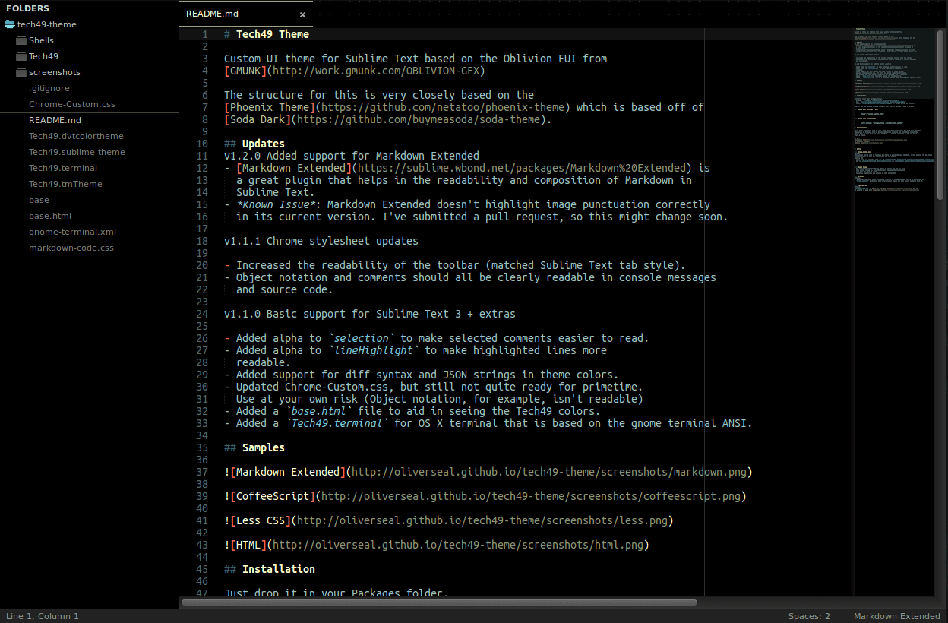Click the Shells folder icon

pyautogui.click(x=21, y=40)
